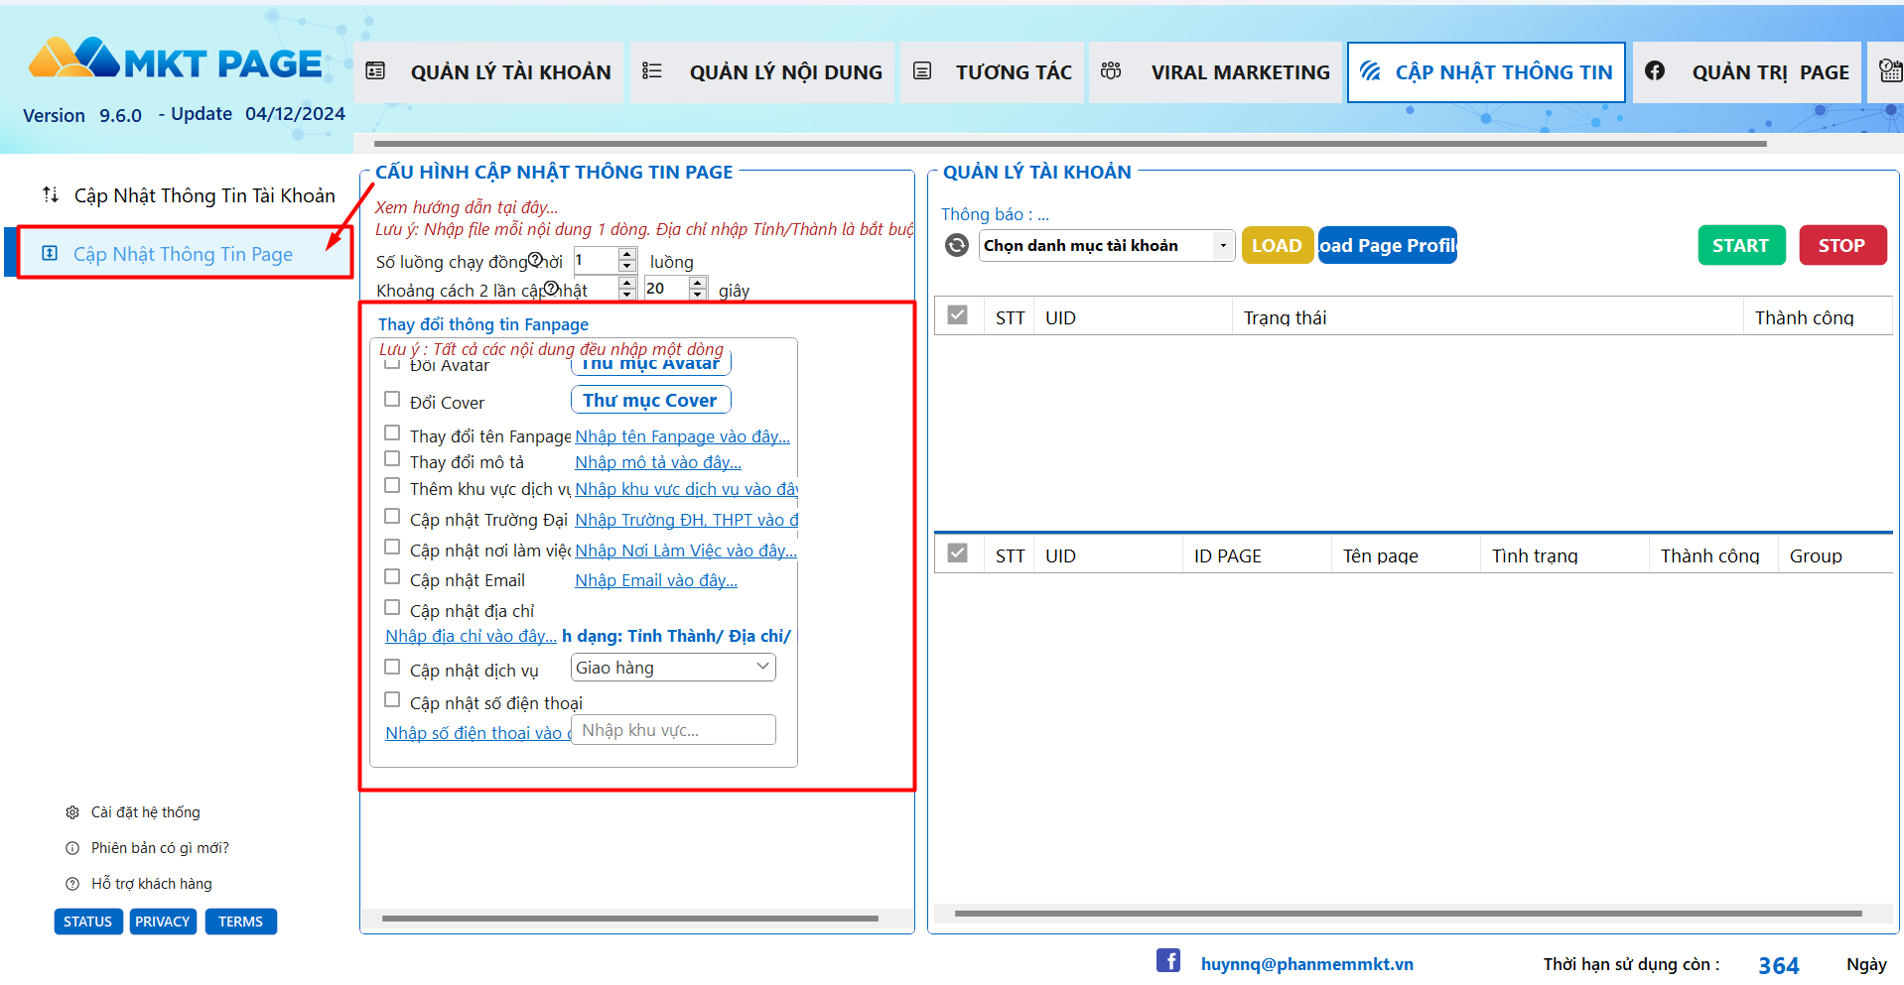Expand the Giao hàng service dropdown
The width and height of the screenshot is (1904, 985).
pos(673,668)
